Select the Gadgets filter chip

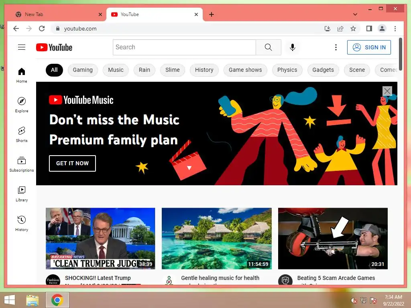323,70
